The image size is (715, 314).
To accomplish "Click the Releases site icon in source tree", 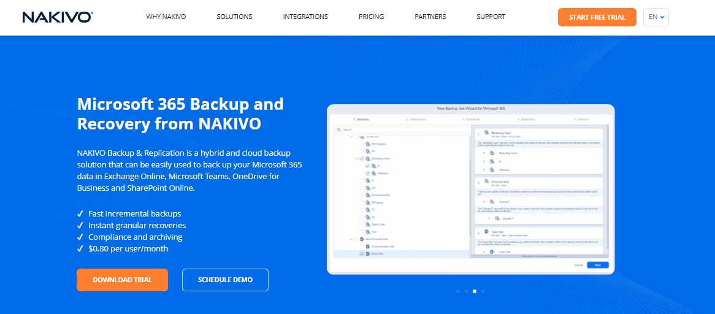I will [x=374, y=173].
